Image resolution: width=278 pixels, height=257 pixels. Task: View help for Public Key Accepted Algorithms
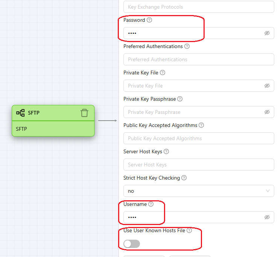click(x=201, y=125)
